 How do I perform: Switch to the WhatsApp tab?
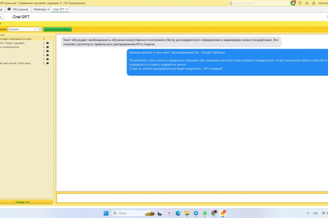point(40,10)
